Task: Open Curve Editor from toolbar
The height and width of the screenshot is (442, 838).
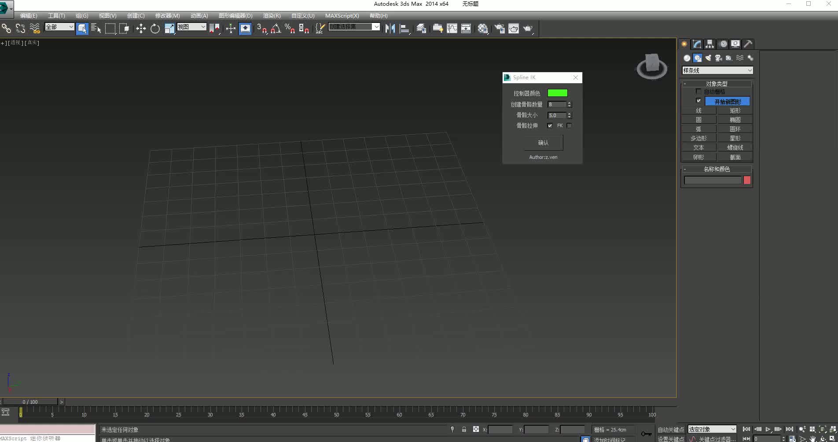Action: 452,29
